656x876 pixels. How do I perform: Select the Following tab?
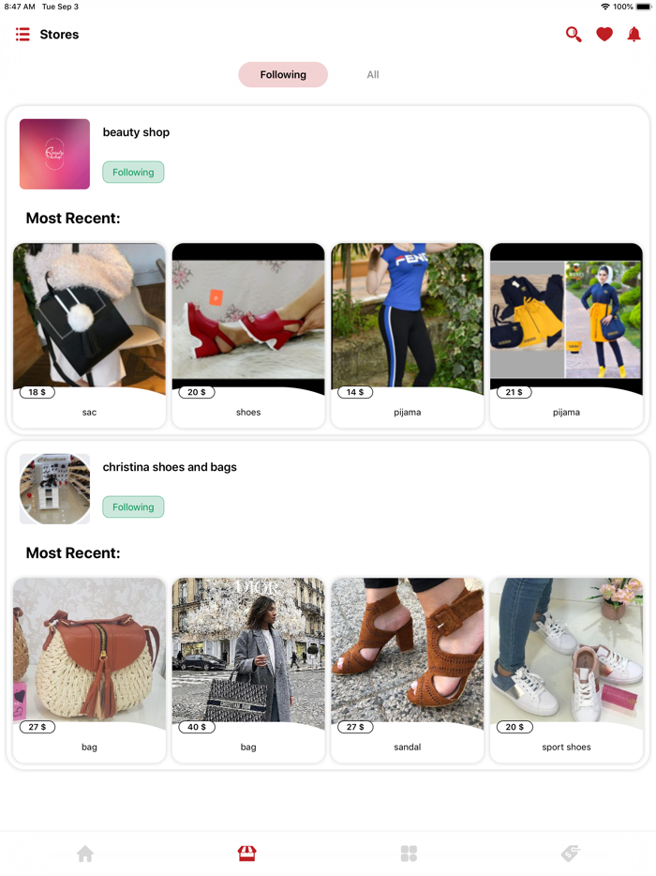tap(283, 75)
